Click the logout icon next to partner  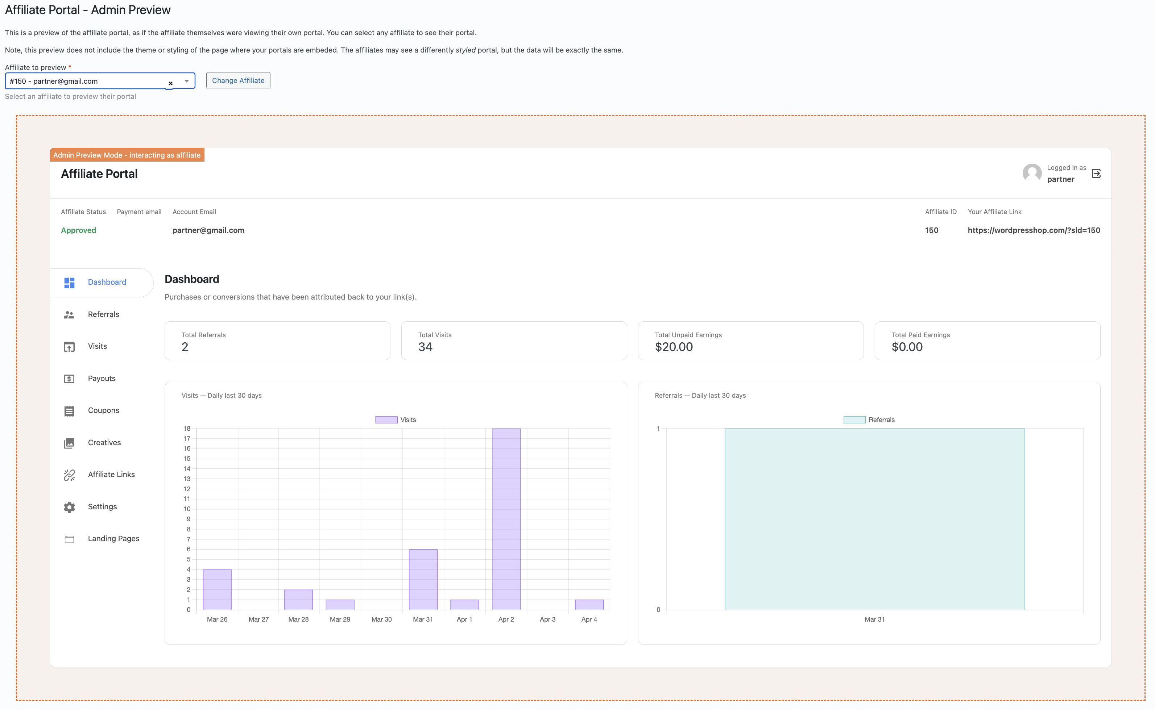(1097, 173)
